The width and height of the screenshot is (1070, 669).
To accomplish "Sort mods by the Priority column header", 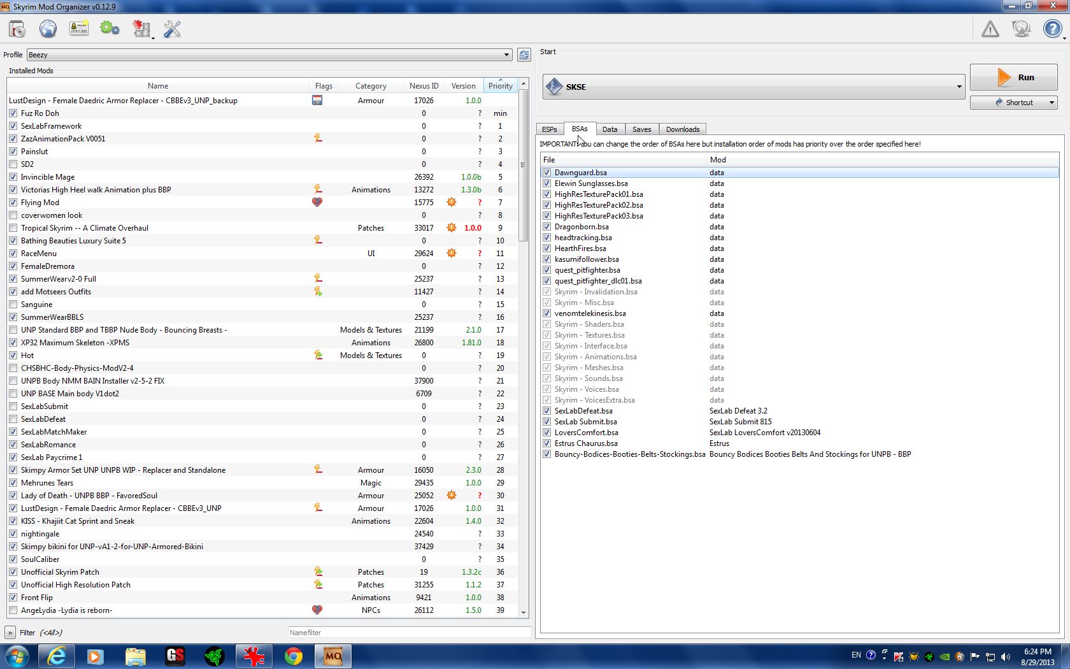I will [x=501, y=86].
